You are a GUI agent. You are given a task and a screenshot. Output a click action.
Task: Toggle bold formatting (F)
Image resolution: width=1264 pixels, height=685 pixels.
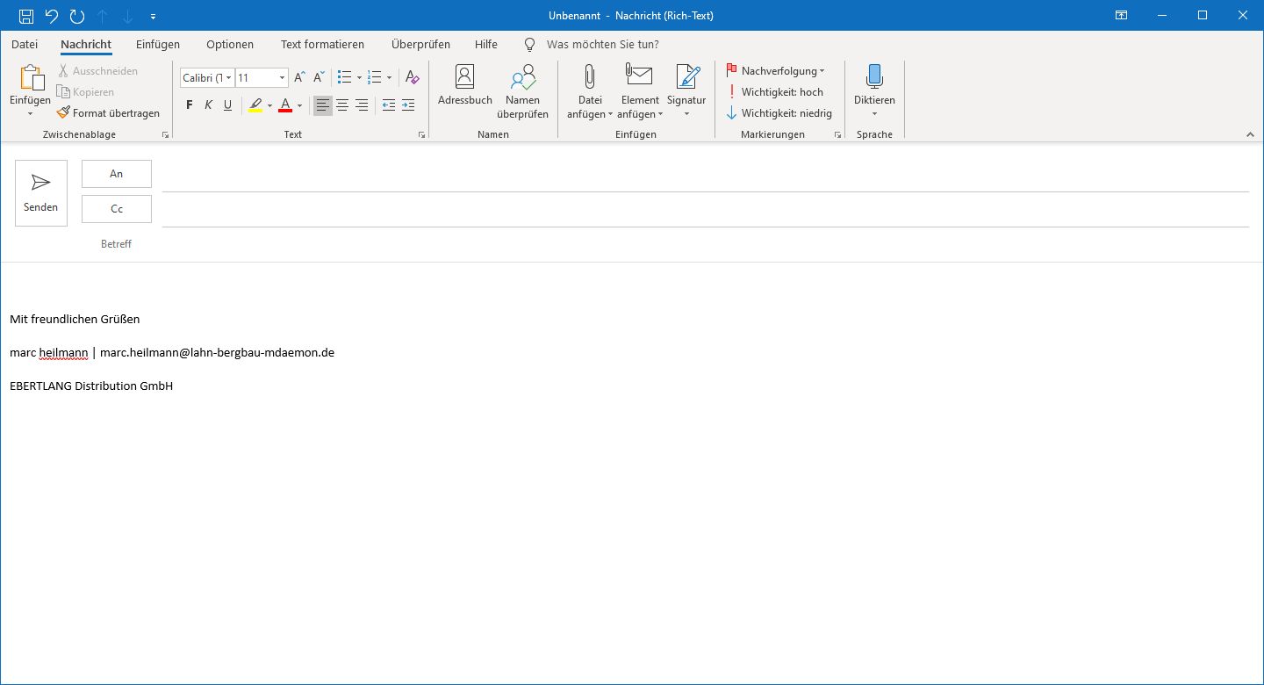189,105
